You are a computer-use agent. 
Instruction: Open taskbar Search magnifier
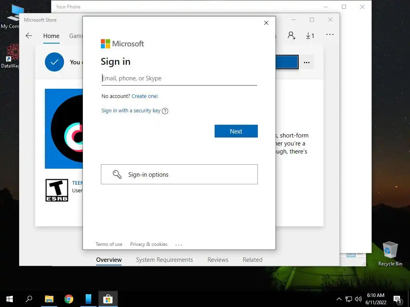pos(29,299)
